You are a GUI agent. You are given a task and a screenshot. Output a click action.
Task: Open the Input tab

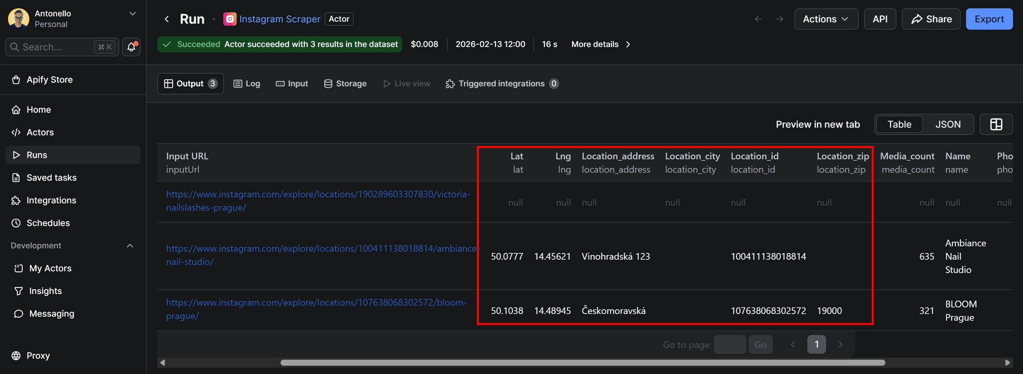[x=292, y=83]
